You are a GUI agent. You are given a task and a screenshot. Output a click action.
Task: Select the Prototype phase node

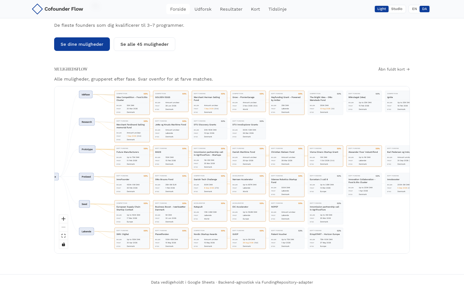point(87,149)
